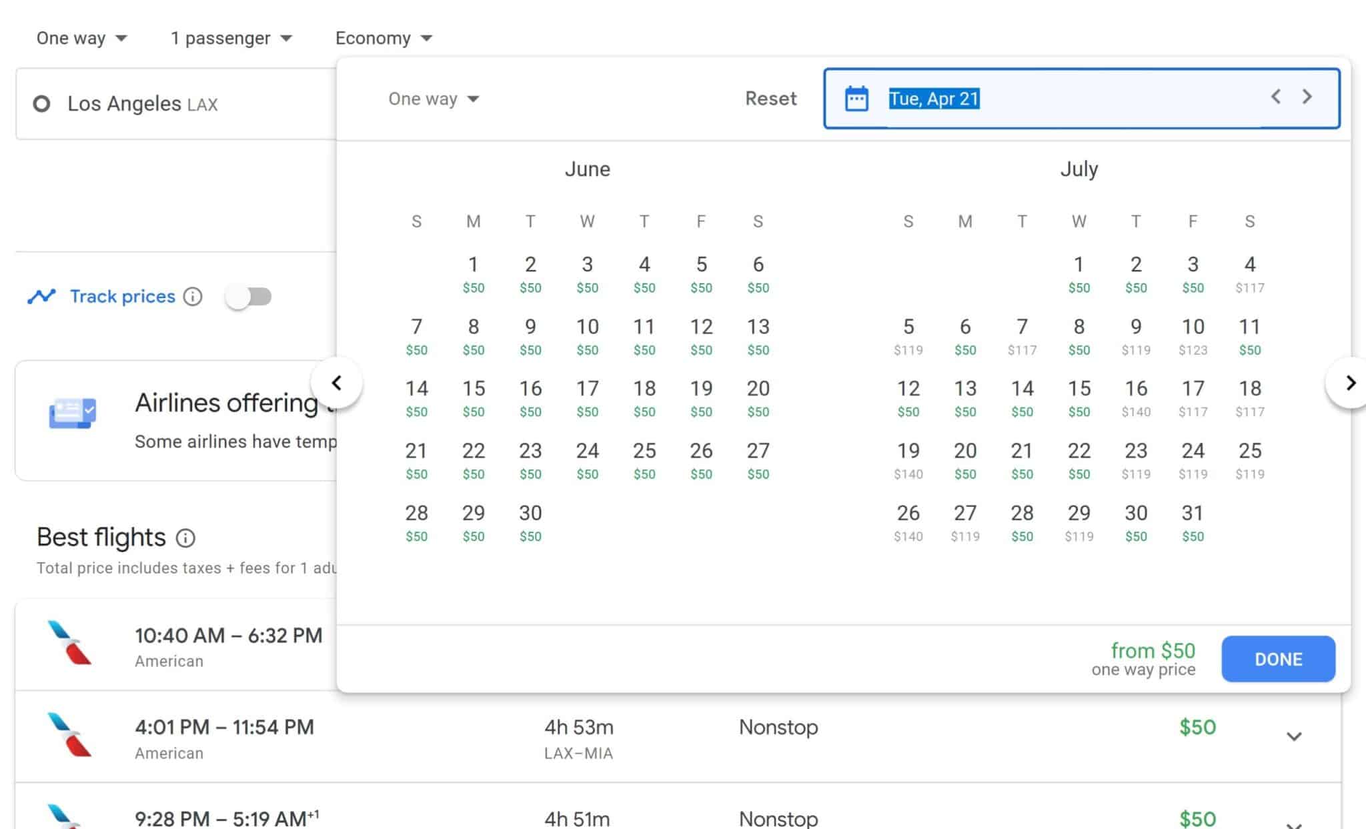Click the July month heading
1366x829 pixels.
[1079, 169]
